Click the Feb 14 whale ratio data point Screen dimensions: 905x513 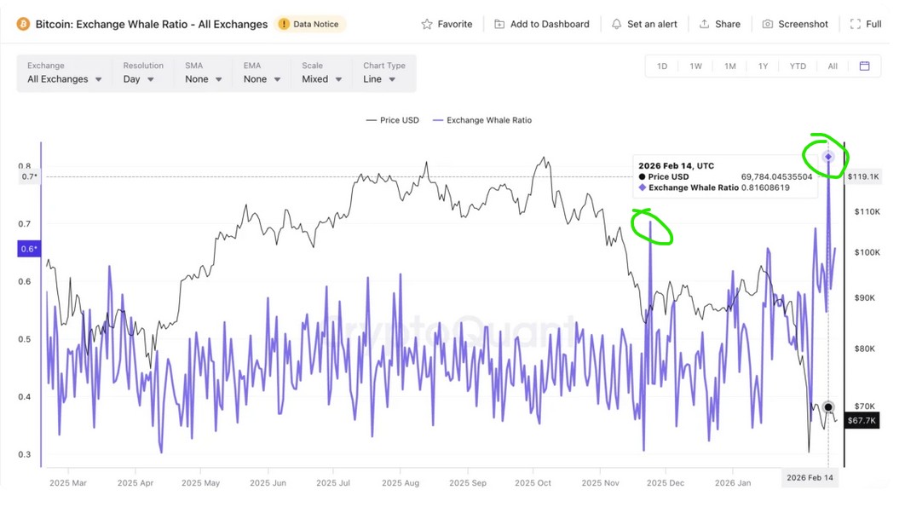(x=827, y=157)
